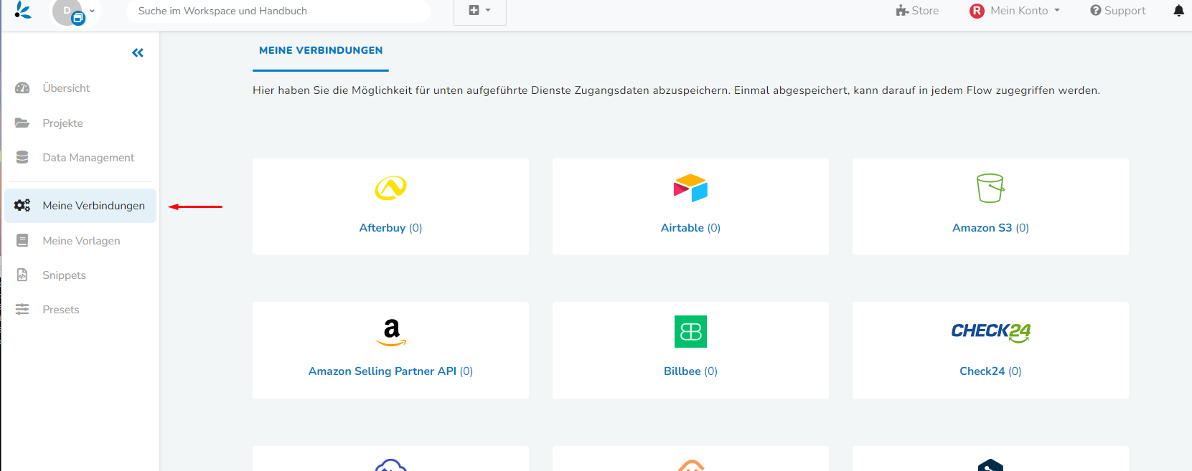Click the Meine Vorlagen book icon
Screen dimensions: 1192x471
(x=22, y=240)
